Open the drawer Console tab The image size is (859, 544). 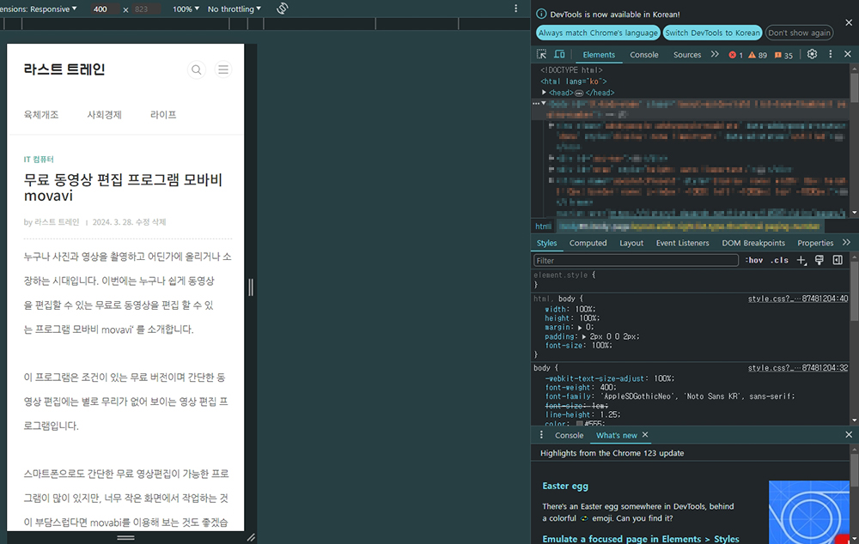(x=569, y=435)
